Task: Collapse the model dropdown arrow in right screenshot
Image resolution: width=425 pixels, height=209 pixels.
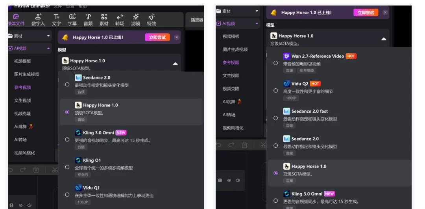Action: pos(384,39)
